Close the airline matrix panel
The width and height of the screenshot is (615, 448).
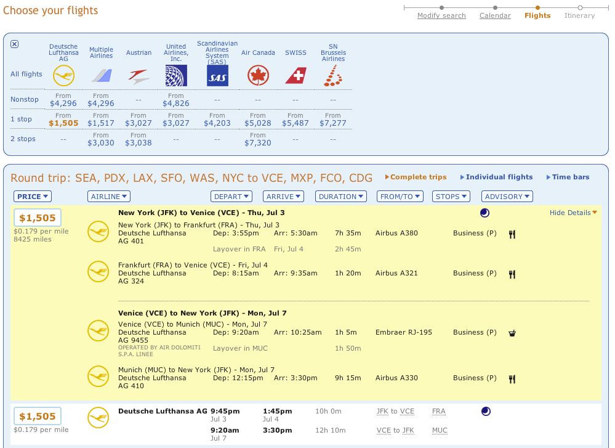(x=15, y=44)
